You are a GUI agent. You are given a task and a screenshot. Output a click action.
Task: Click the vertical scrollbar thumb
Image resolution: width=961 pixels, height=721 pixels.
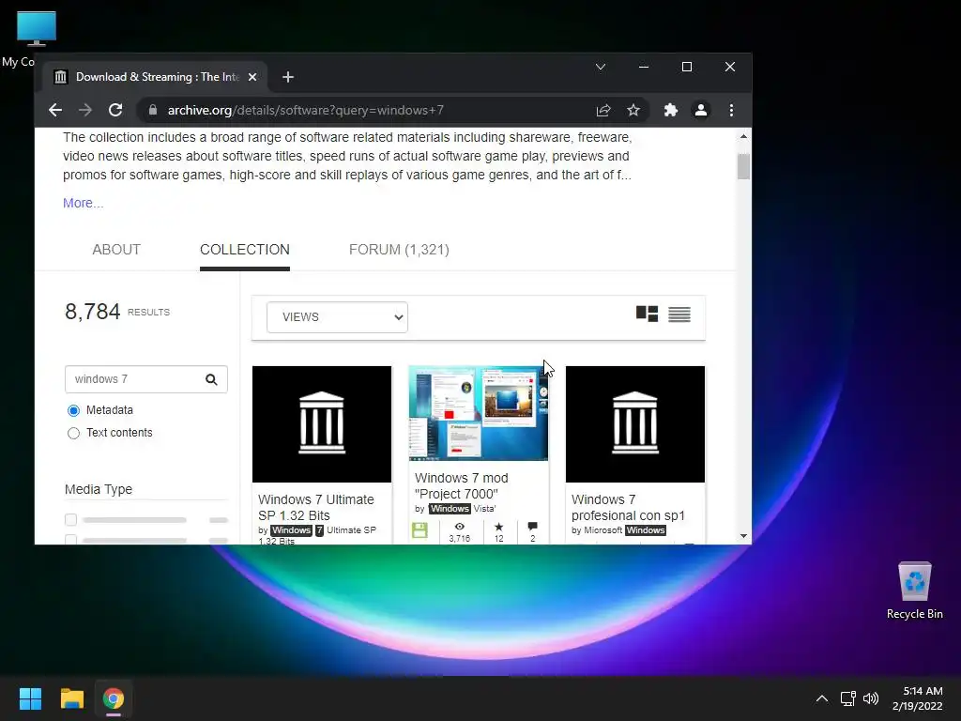coord(743,166)
